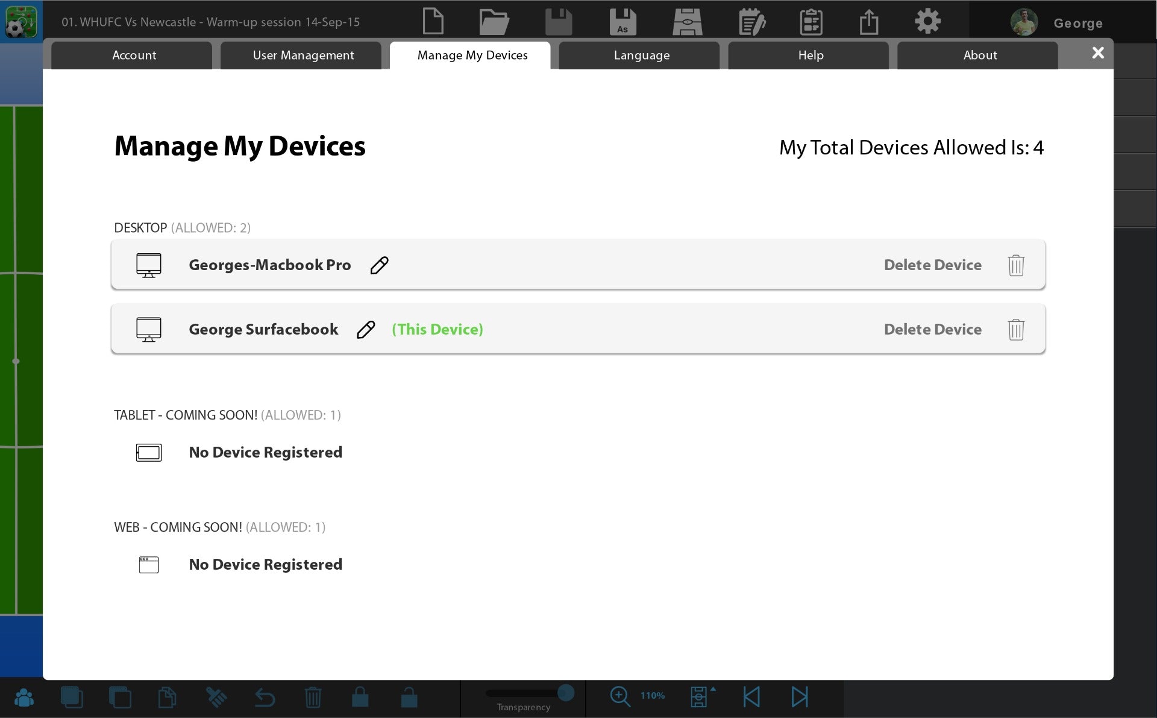Click the zoom magnifier at 110%
Viewport: 1157px width, 718px height.
[x=619, y=696]
